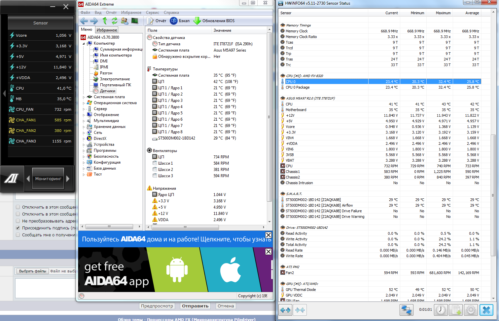Switch to the Меню tab in AIDA64
Screen dimensions: 499x321
tap(87, 29)
